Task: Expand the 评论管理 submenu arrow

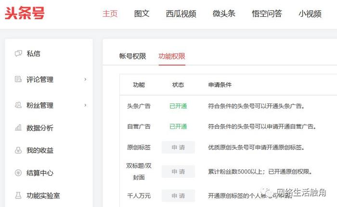Action: pos(85,79)
